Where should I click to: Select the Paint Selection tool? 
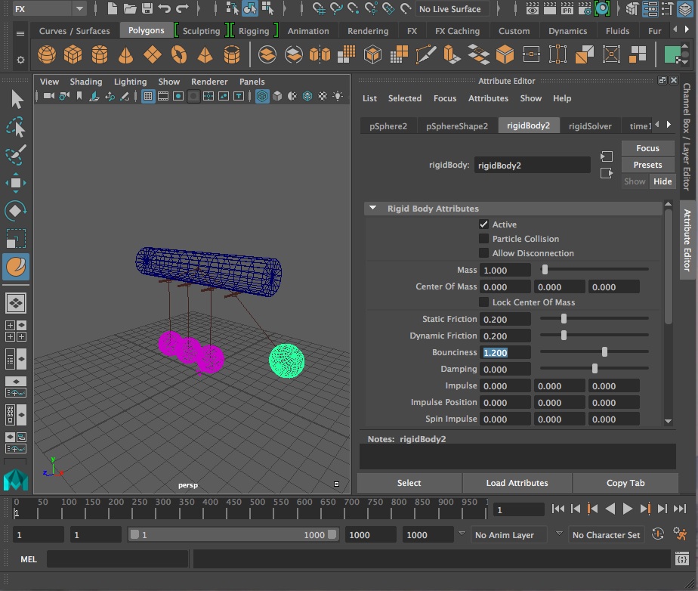point(17,155)
